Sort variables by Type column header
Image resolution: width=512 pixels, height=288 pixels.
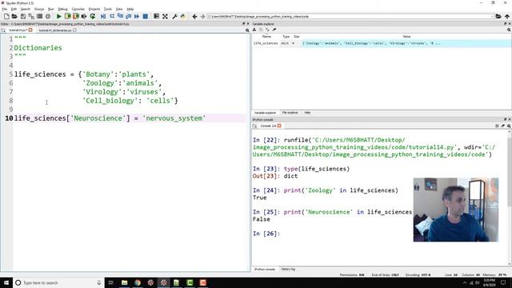coord(286,37)
